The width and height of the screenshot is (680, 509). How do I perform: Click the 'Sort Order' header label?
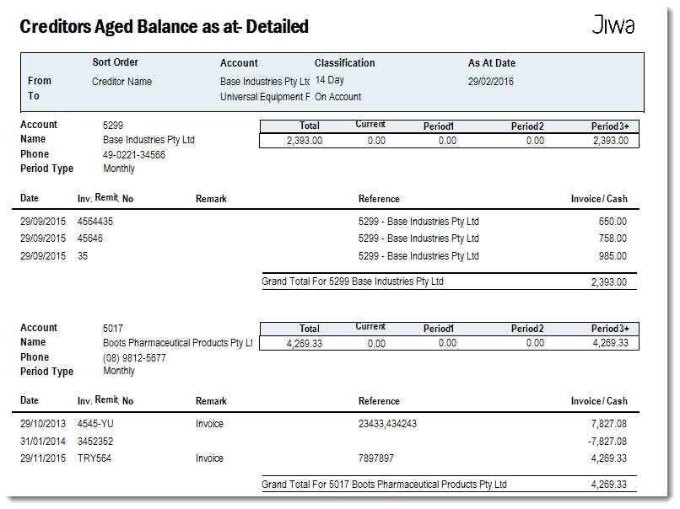(115, 62)
